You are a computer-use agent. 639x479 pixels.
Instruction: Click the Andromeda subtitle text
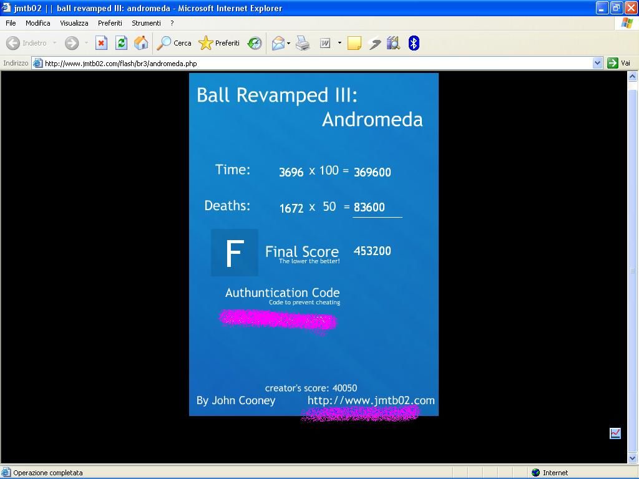373,119
